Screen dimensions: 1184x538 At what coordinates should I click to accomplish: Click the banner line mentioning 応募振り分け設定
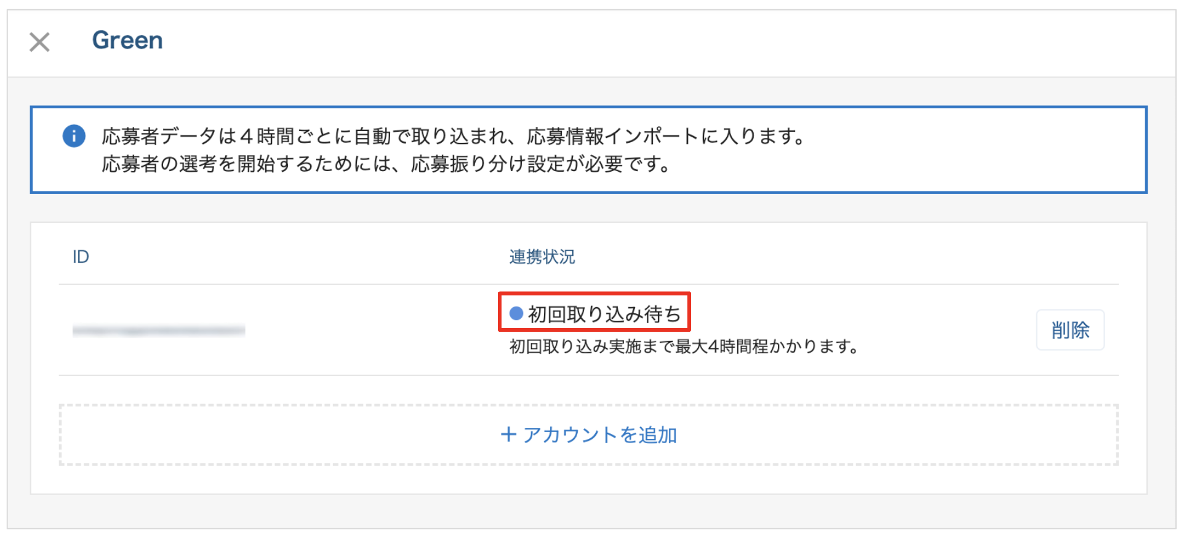click(385, 164)
